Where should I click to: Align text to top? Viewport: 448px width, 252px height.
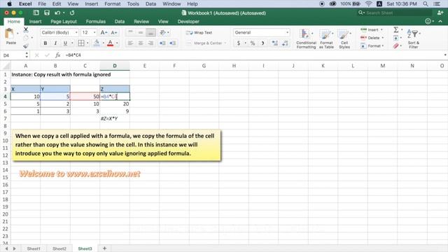(130, 32)
